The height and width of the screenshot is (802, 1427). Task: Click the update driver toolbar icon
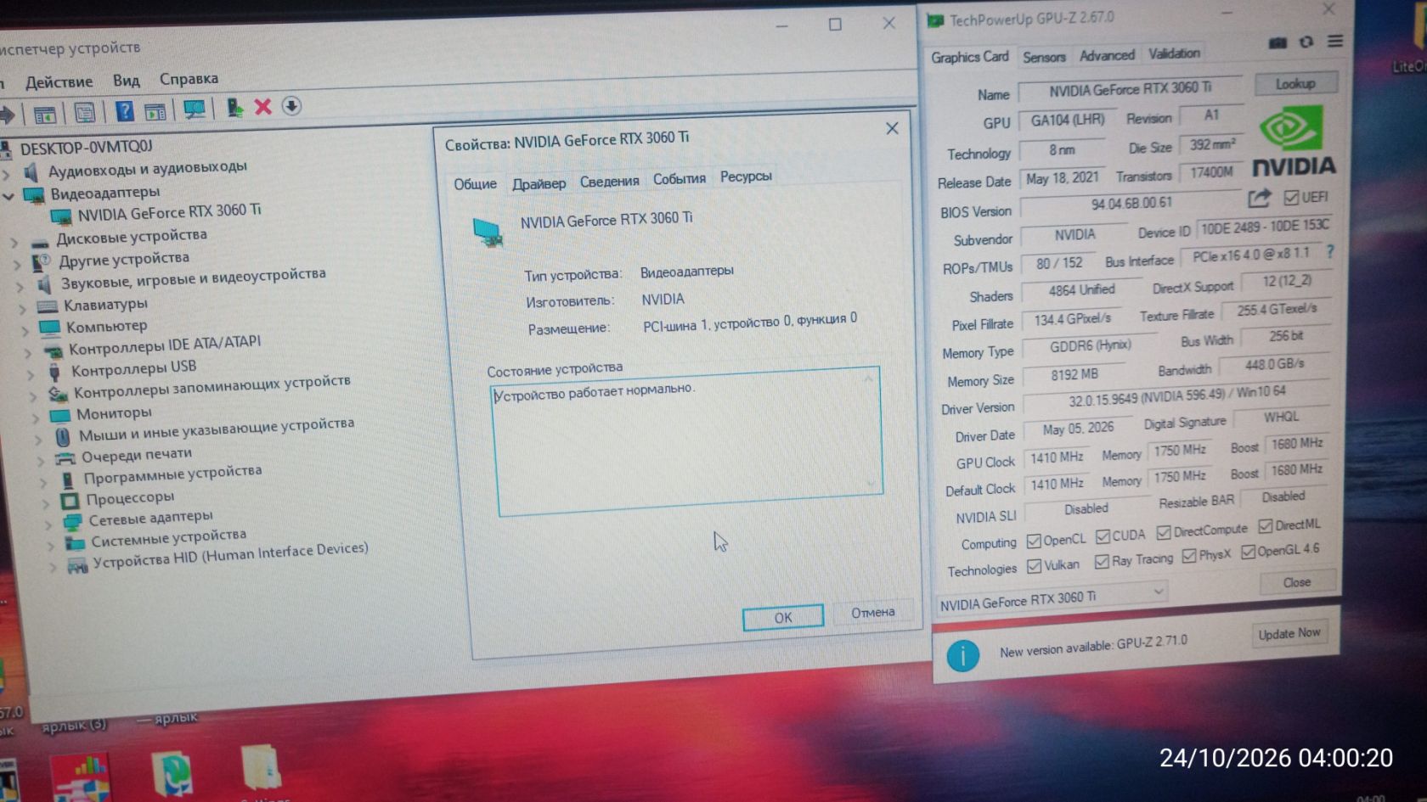tap(234, 108)
